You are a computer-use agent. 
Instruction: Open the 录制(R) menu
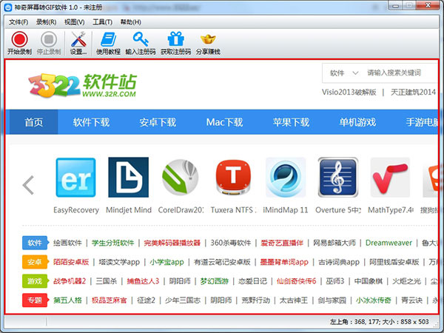tap(46, 22)
